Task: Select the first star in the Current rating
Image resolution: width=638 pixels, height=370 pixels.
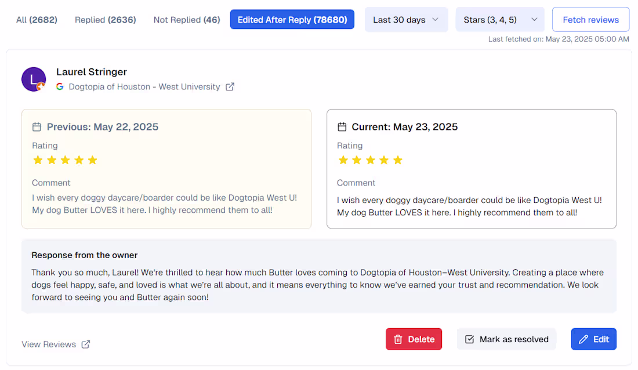Action: click(x=343, y=159)
